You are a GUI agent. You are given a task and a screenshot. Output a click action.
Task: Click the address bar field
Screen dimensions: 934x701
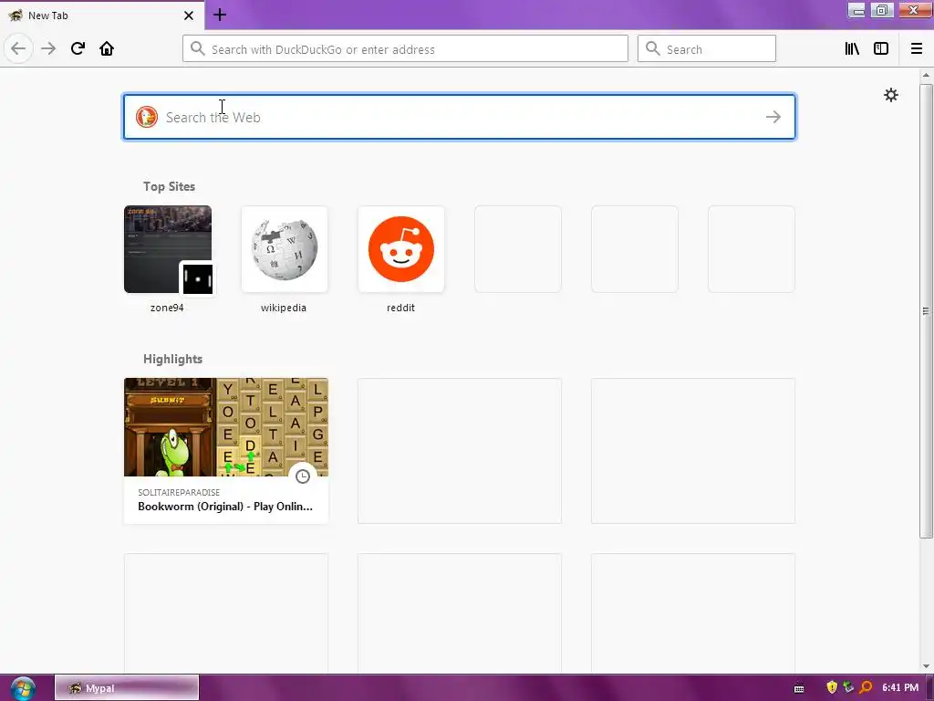point(405,49)
